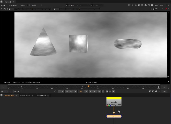Skip backward by frame increment

(x=107, y=91)
